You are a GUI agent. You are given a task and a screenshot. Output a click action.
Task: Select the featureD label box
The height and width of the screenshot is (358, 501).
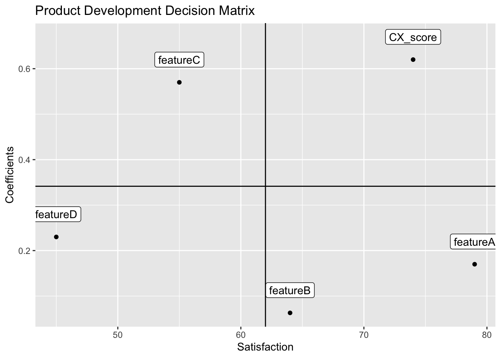pos(57,215)
